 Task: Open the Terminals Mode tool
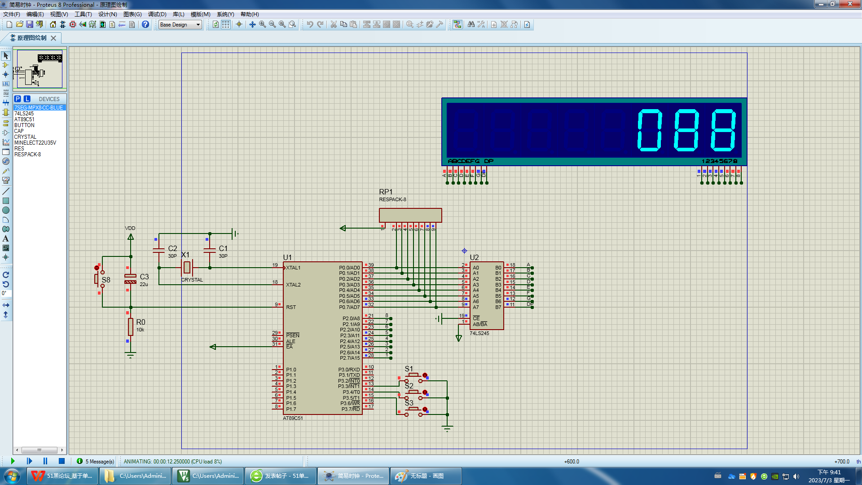click(6, 123)
